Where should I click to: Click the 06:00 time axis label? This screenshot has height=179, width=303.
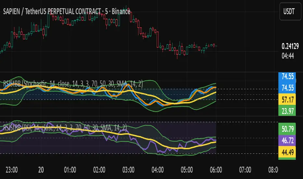216,170
